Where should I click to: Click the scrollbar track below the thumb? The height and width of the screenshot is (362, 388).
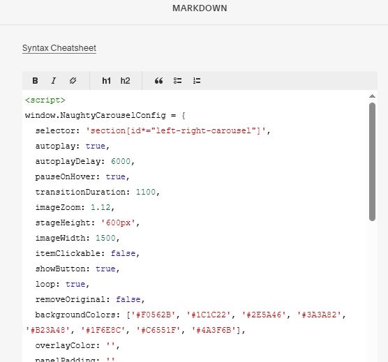(x=372, y=285)
